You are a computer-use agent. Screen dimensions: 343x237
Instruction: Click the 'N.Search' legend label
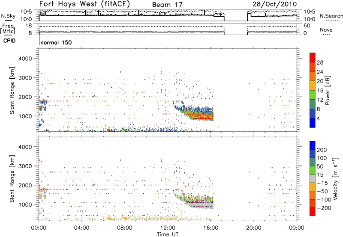pyautogui.click(x=331, y=16)
